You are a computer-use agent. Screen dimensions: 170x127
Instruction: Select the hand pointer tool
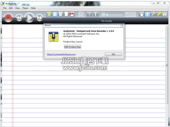(x=141, y=14)
